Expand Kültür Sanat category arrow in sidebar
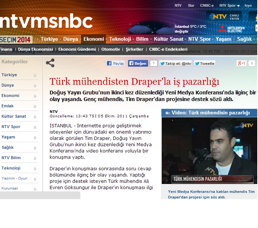 35,117
